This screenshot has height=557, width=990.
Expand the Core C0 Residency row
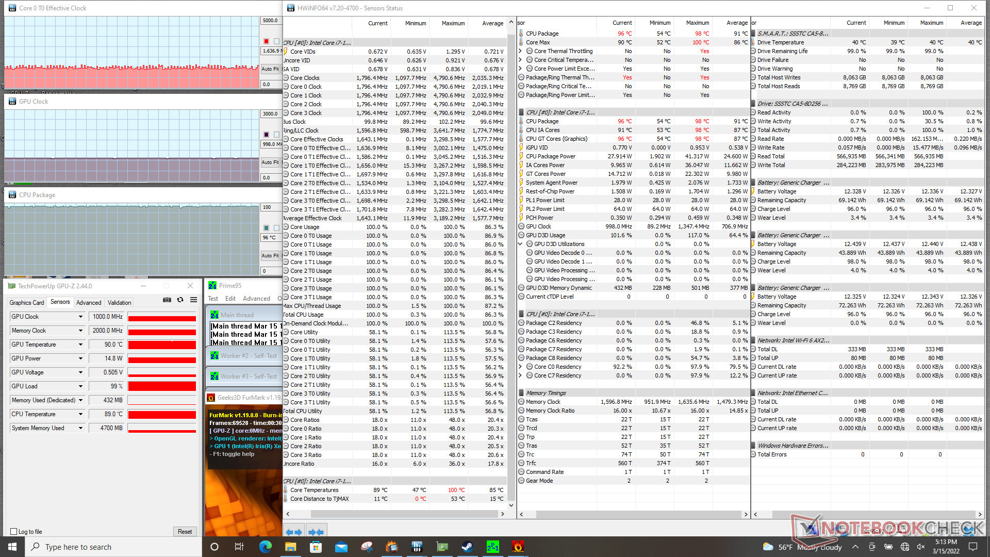point(520,367)
